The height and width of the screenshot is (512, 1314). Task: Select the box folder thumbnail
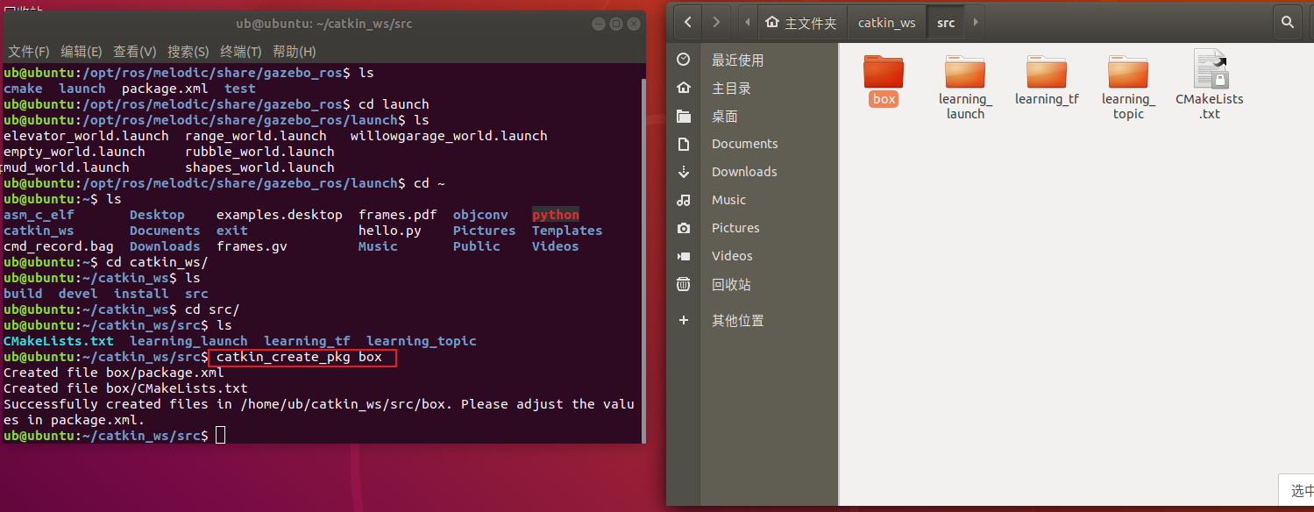click(x=883, y=75)
